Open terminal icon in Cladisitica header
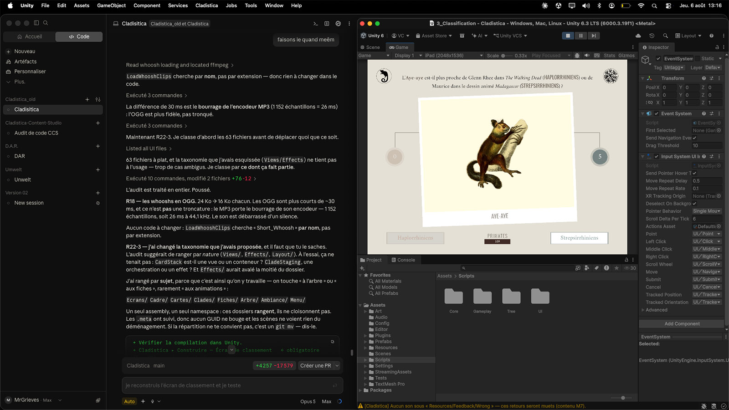 pyautogui.click(x=315, y=24)
